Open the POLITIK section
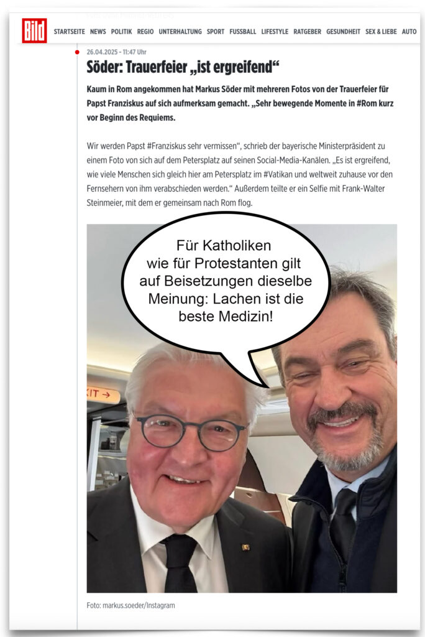The image size is (425, 637). 121,32
